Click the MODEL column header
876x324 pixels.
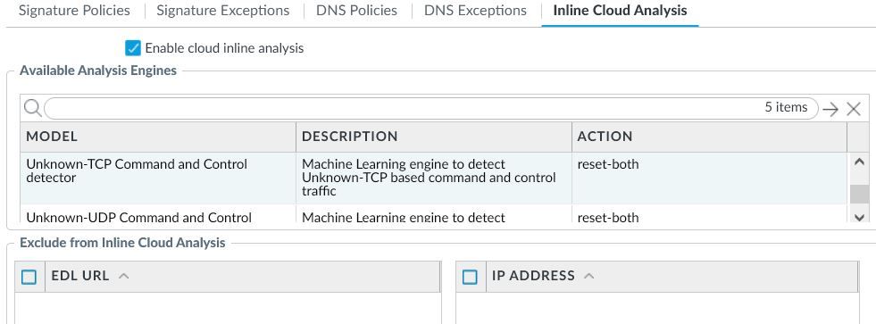tap(158, 137)
